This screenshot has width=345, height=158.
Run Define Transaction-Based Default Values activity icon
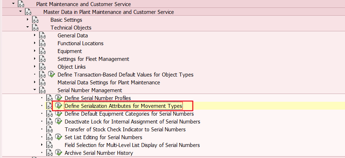click(x=51, y=74)
